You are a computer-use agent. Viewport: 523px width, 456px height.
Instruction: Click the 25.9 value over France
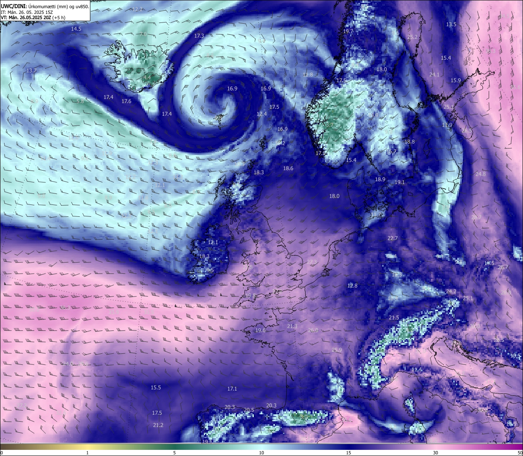pyautogui.click(x=337, y=350)
